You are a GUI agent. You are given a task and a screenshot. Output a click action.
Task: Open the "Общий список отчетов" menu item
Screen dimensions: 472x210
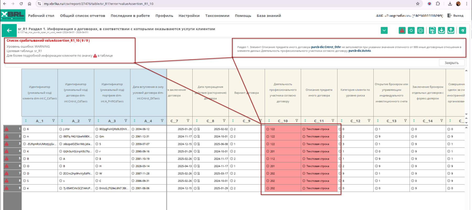click(x=82, y=16)
